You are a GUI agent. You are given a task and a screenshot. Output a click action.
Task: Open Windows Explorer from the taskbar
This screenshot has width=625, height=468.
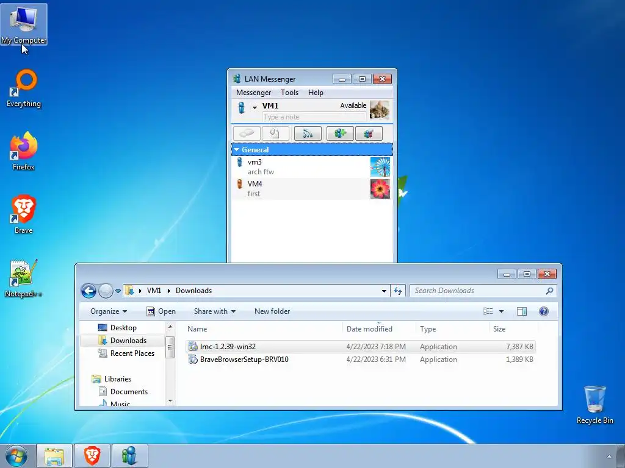(54, 456)
